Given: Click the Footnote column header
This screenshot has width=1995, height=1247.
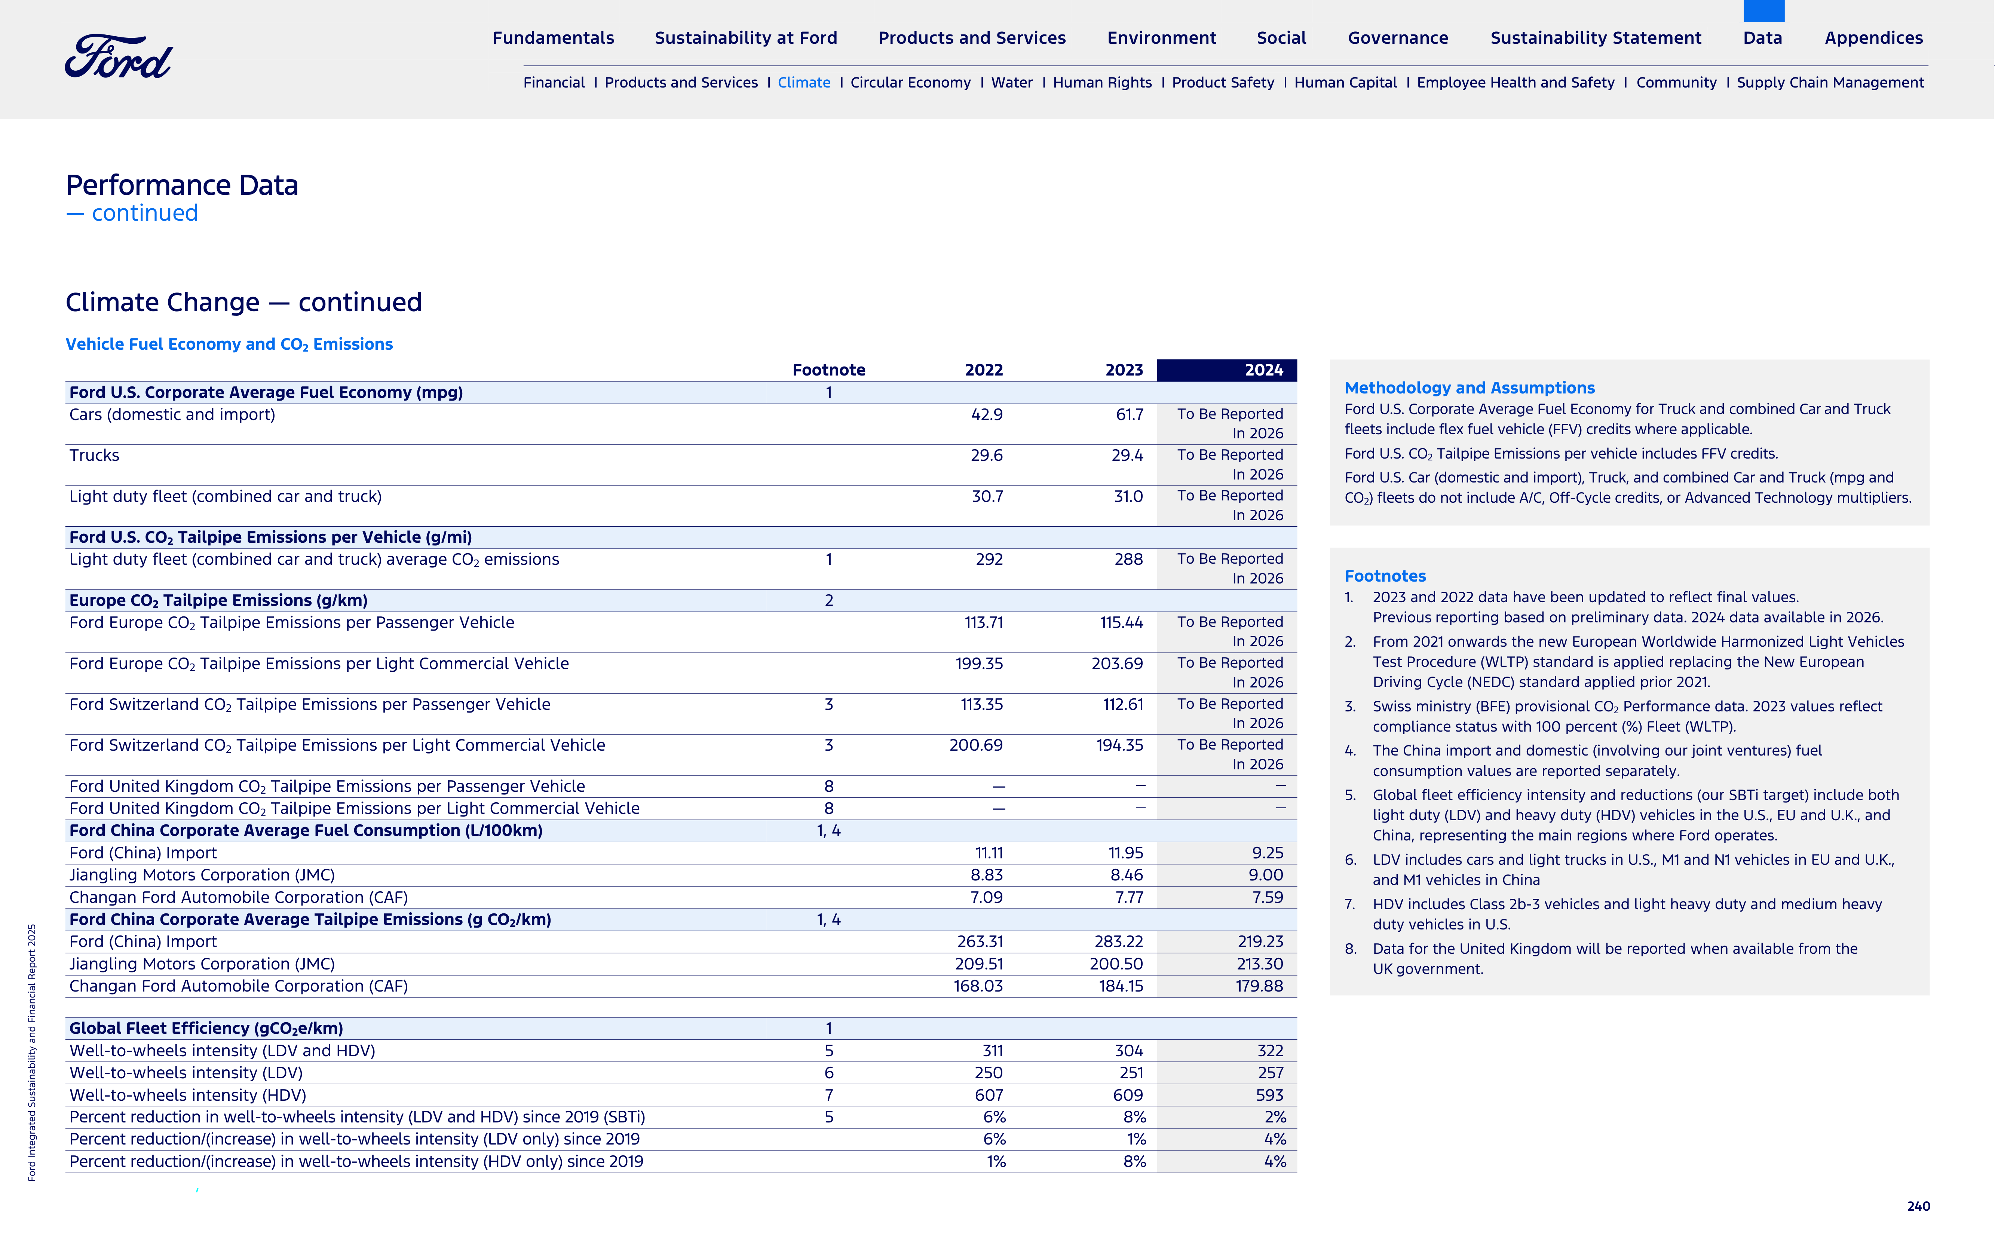Looking at the screenshot, I should click(829, 370).
